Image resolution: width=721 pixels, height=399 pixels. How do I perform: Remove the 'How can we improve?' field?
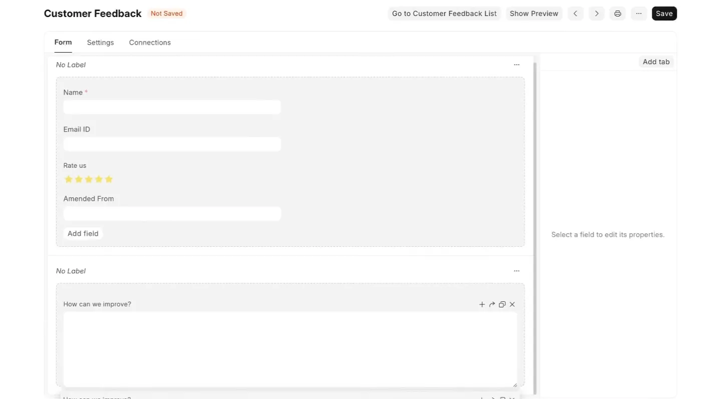click(512, 304)
